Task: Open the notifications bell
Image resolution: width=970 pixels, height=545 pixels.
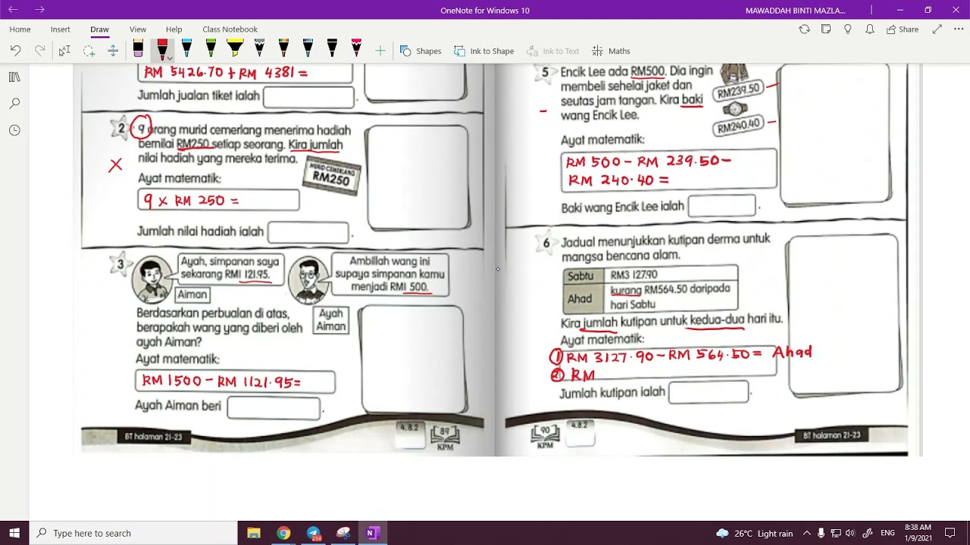Action: click(870, 29)
